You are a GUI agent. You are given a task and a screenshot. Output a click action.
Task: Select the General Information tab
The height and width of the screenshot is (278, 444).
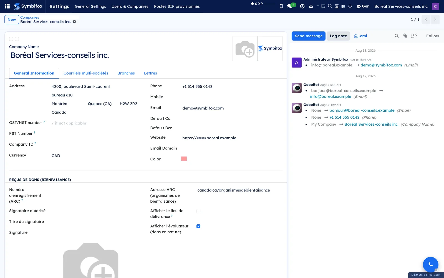(34, 73)
